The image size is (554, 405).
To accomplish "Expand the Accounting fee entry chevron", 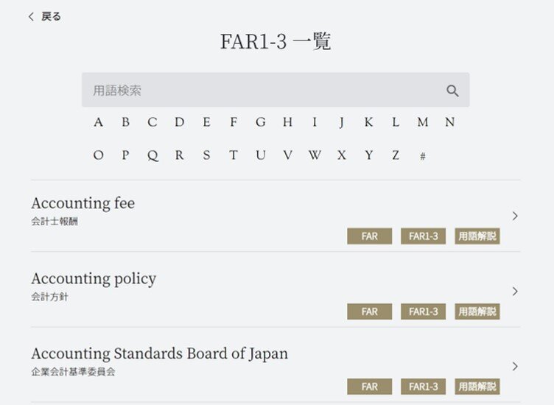I will [x=515, y=216].
